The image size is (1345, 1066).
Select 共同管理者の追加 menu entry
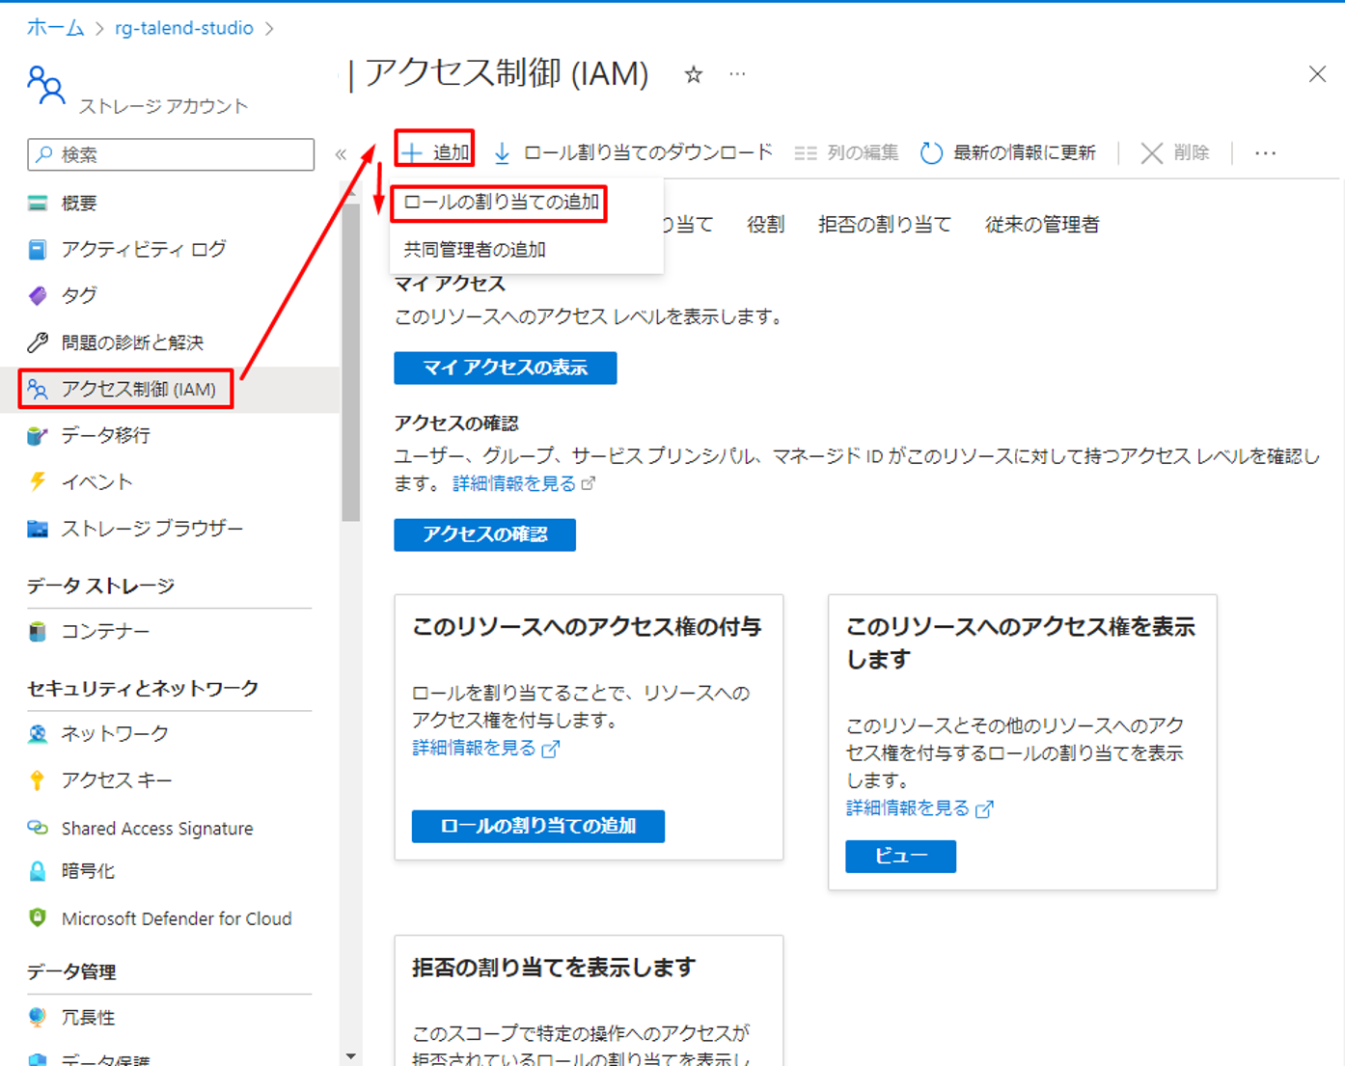[x=475, y=250]
